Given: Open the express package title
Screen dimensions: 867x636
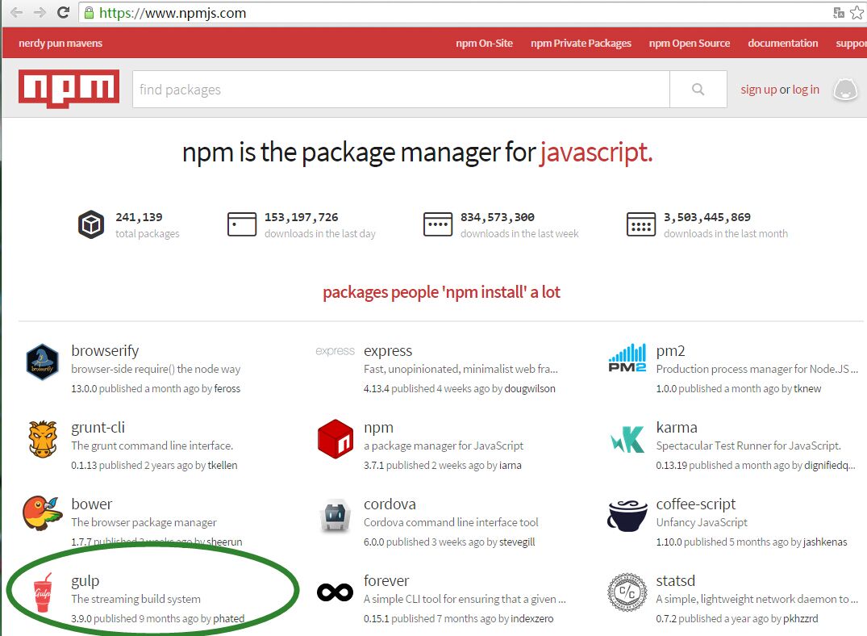Looking at the screenshot, I should point(388,351).
